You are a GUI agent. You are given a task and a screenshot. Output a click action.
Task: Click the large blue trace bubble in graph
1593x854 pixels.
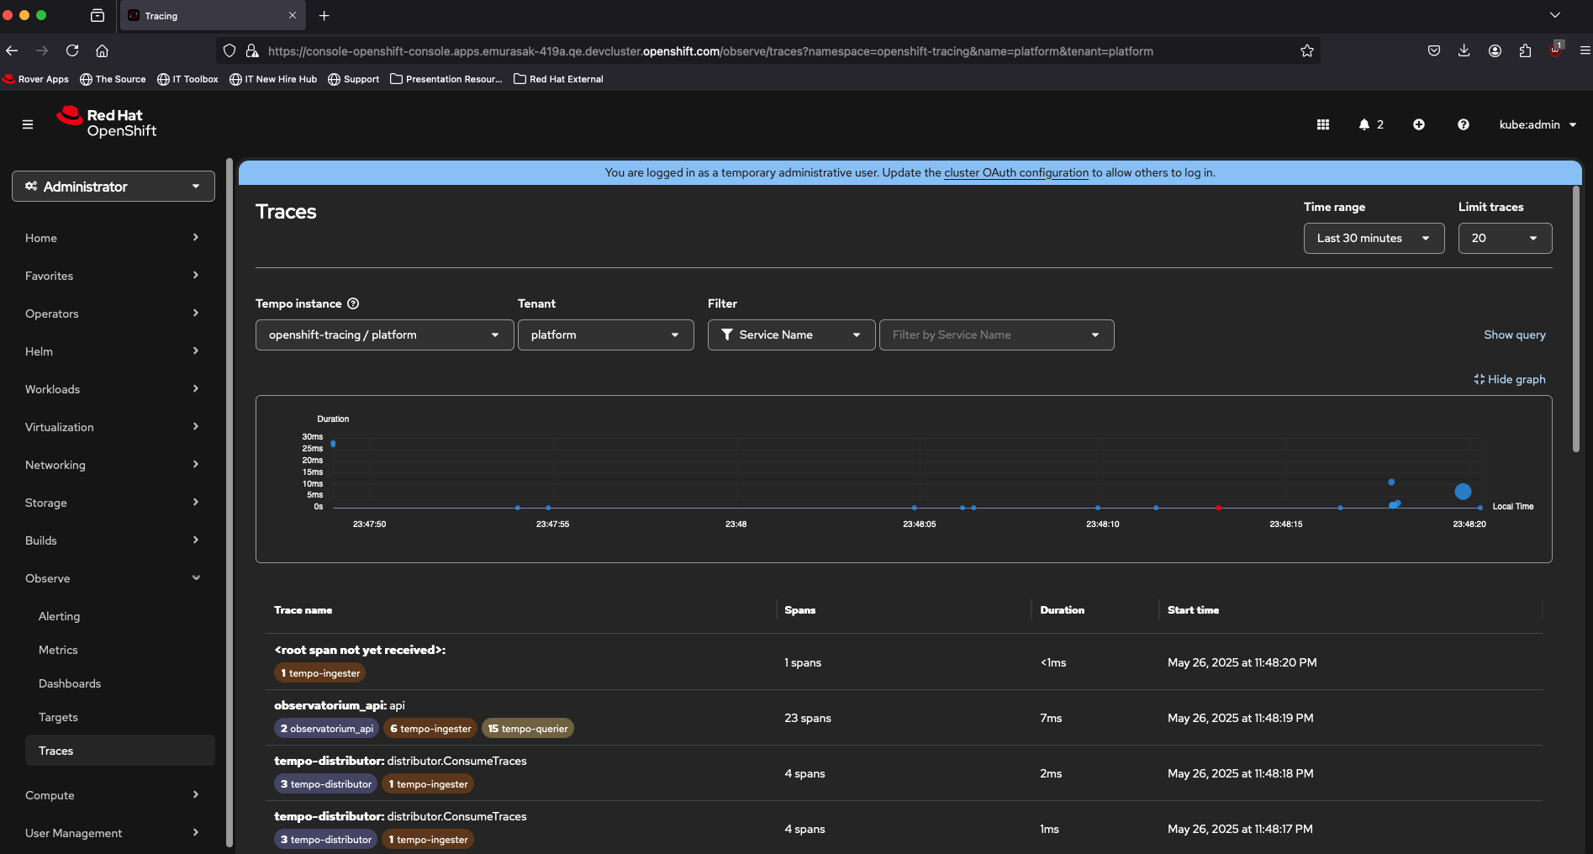[1463, 492]
